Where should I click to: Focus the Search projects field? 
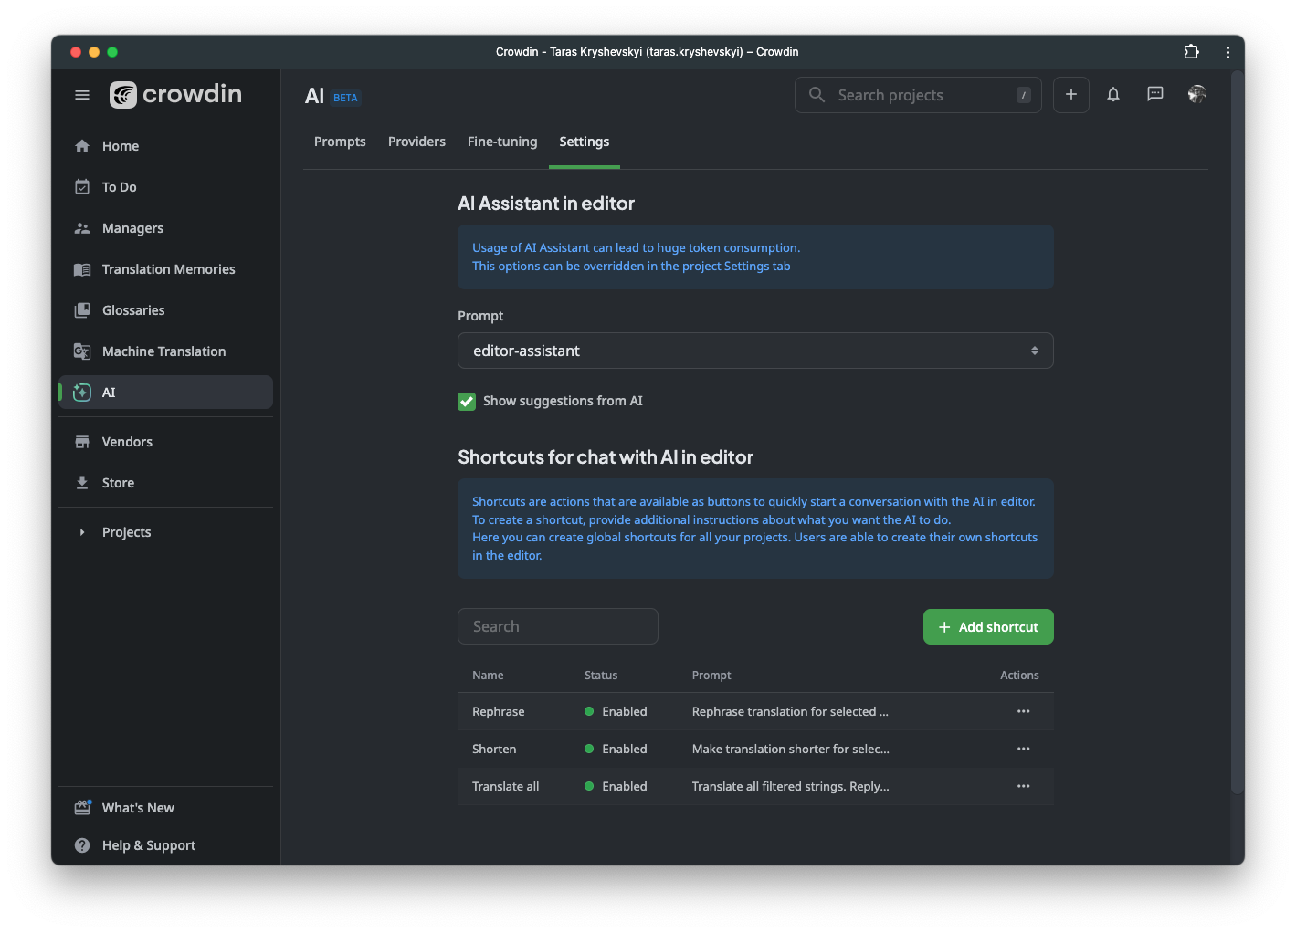tap(918, 95)
